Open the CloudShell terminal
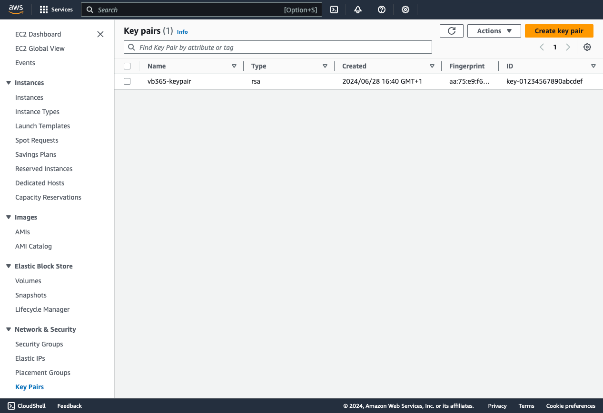603x413 pixels. (x=26, y=406)
